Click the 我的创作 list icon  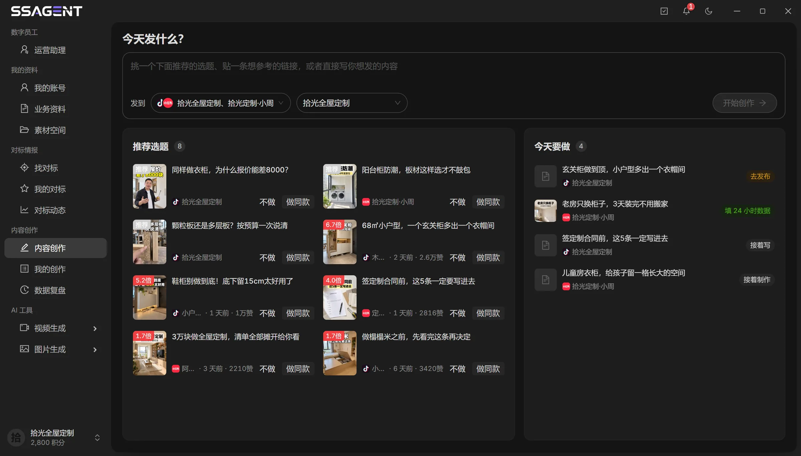click(x=24, y=269)
